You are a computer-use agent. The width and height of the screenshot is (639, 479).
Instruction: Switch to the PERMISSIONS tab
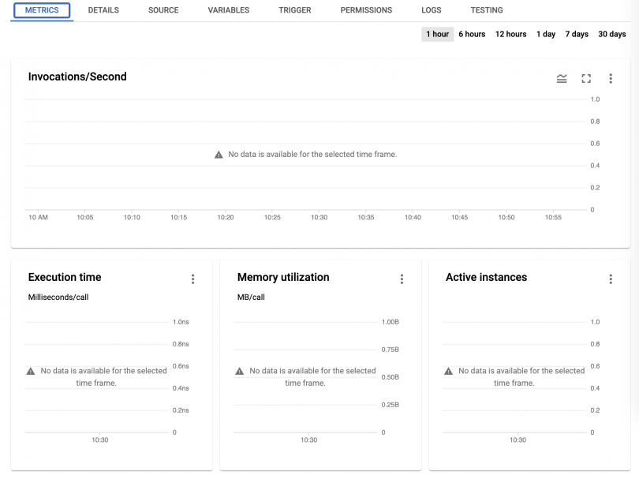(x=366, y=10)
